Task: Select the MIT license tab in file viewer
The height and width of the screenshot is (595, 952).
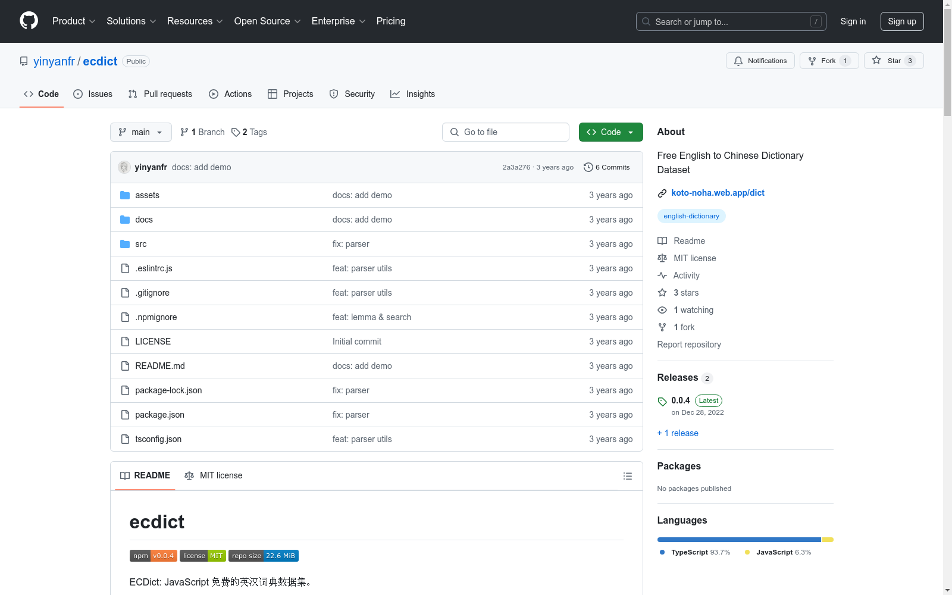Action: tap(214, 475)
